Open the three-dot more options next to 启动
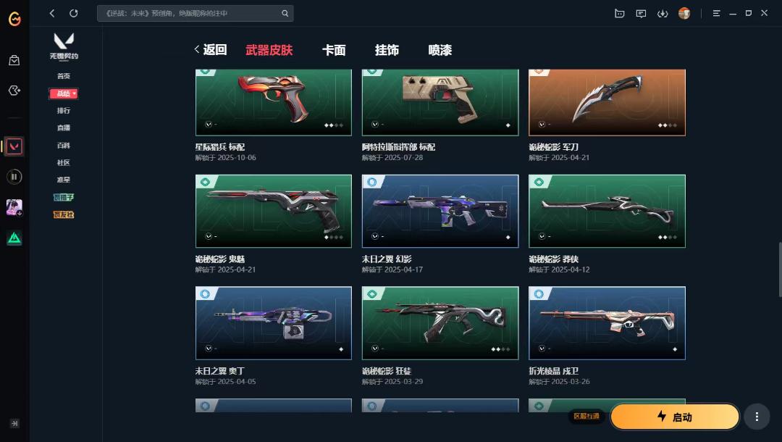Viewport: 782px width, 442px height. tap(757, 417)
